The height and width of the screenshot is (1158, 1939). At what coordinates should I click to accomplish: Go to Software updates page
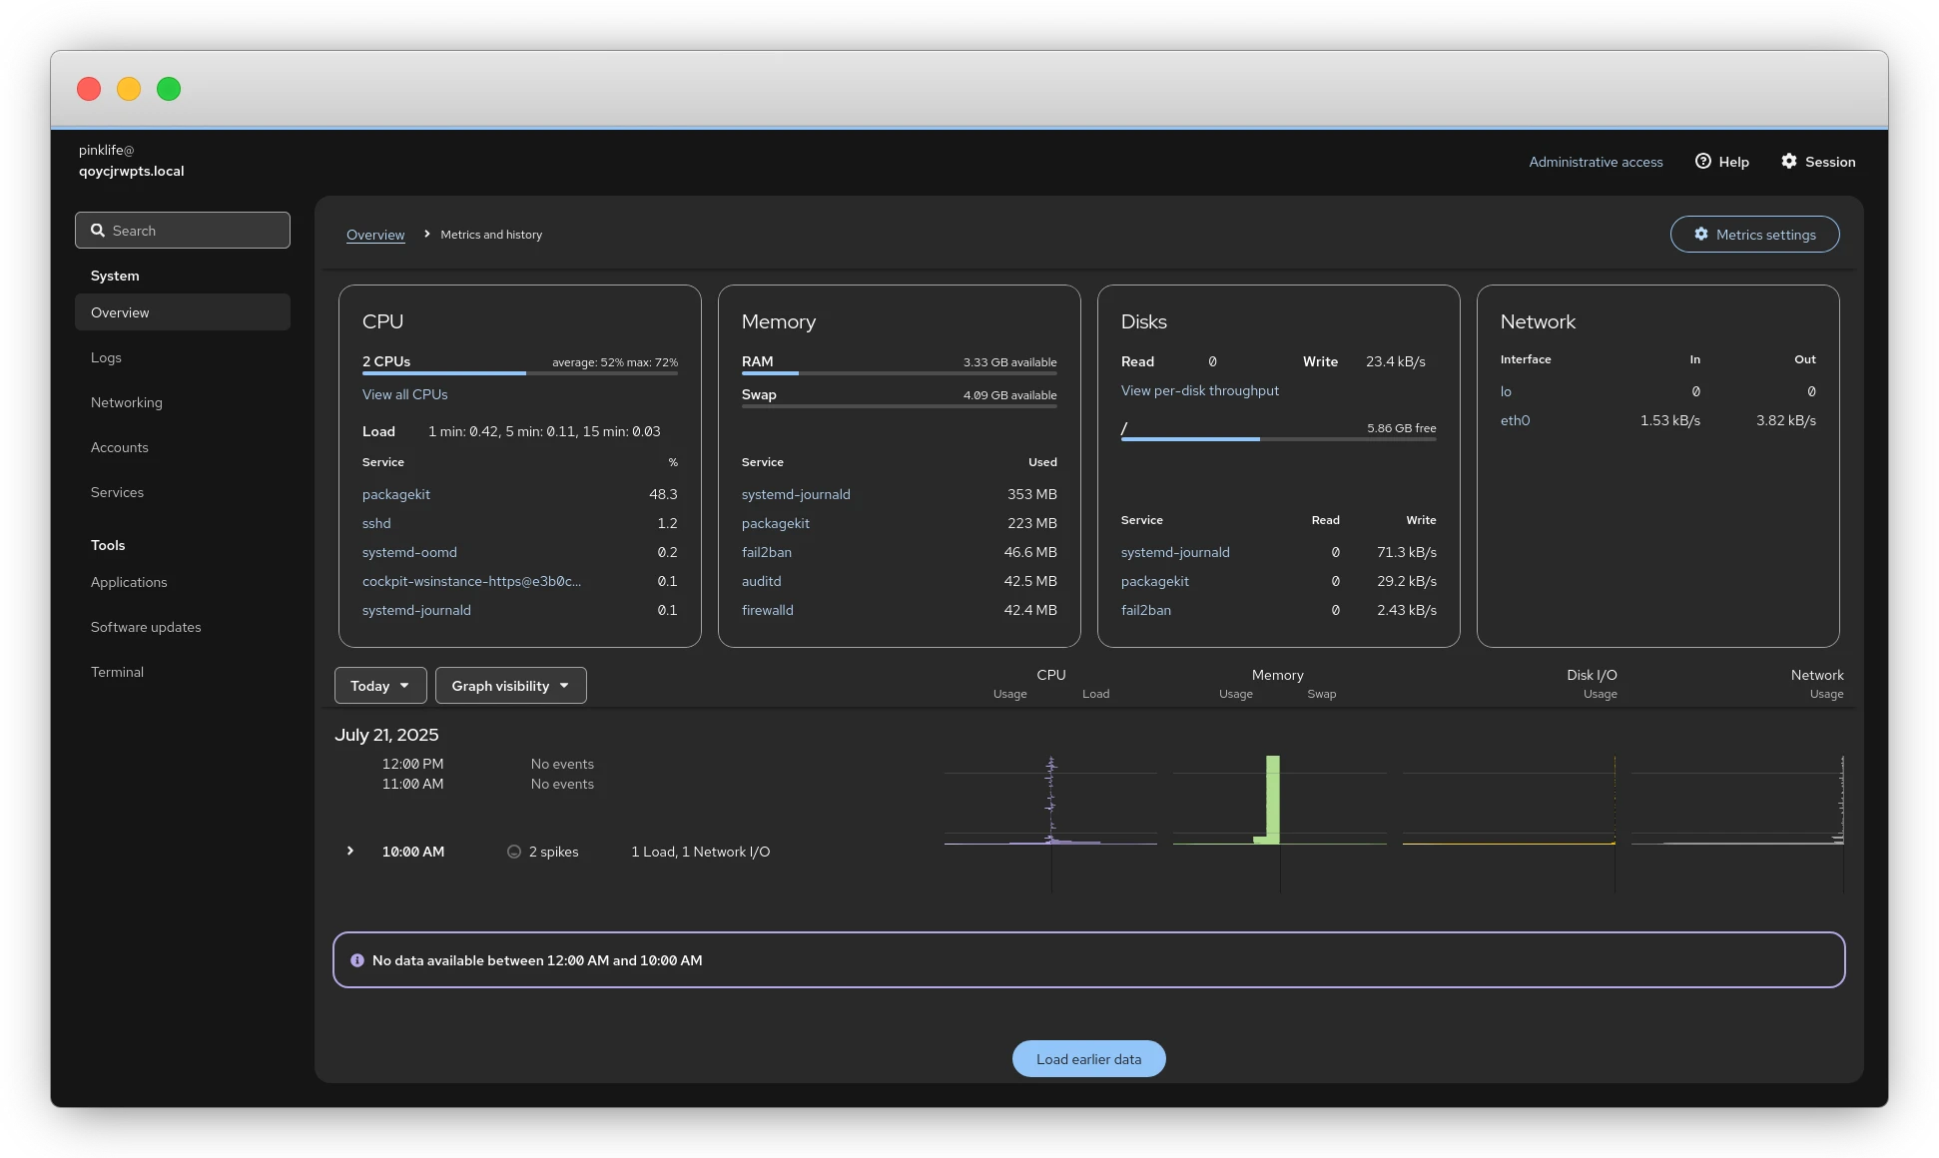[x=146, y=627]
